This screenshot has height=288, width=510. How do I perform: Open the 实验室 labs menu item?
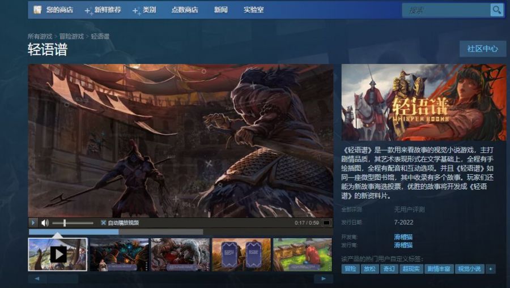coord(254,10)
